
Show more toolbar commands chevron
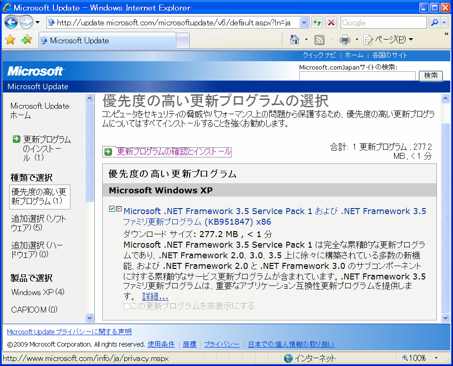pos(447,34)
